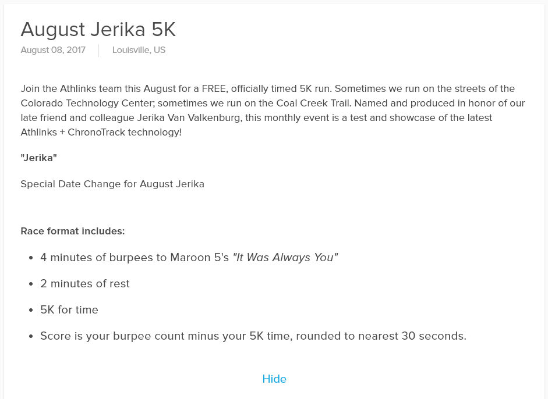This screenshot has width=548, height=399.
Task: Select the 4 minutes of burpees bullet
Action: pos(189,257)
